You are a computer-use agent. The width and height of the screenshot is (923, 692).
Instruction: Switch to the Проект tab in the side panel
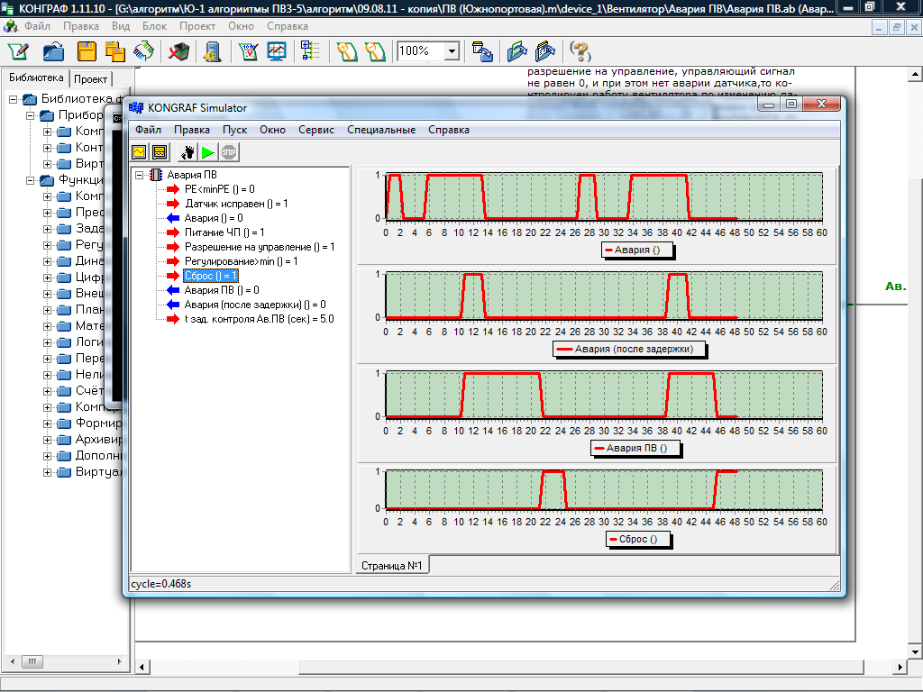[91, 79]
